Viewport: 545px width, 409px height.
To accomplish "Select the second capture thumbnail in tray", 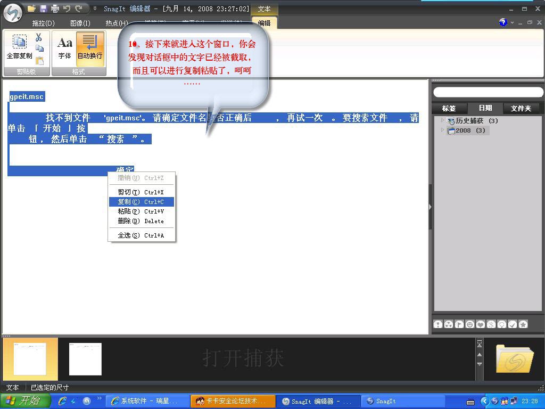I will click(85, 359).
